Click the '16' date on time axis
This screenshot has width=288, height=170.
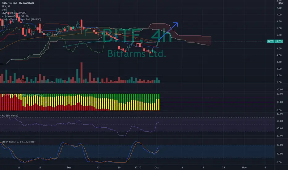pos(19,168)
